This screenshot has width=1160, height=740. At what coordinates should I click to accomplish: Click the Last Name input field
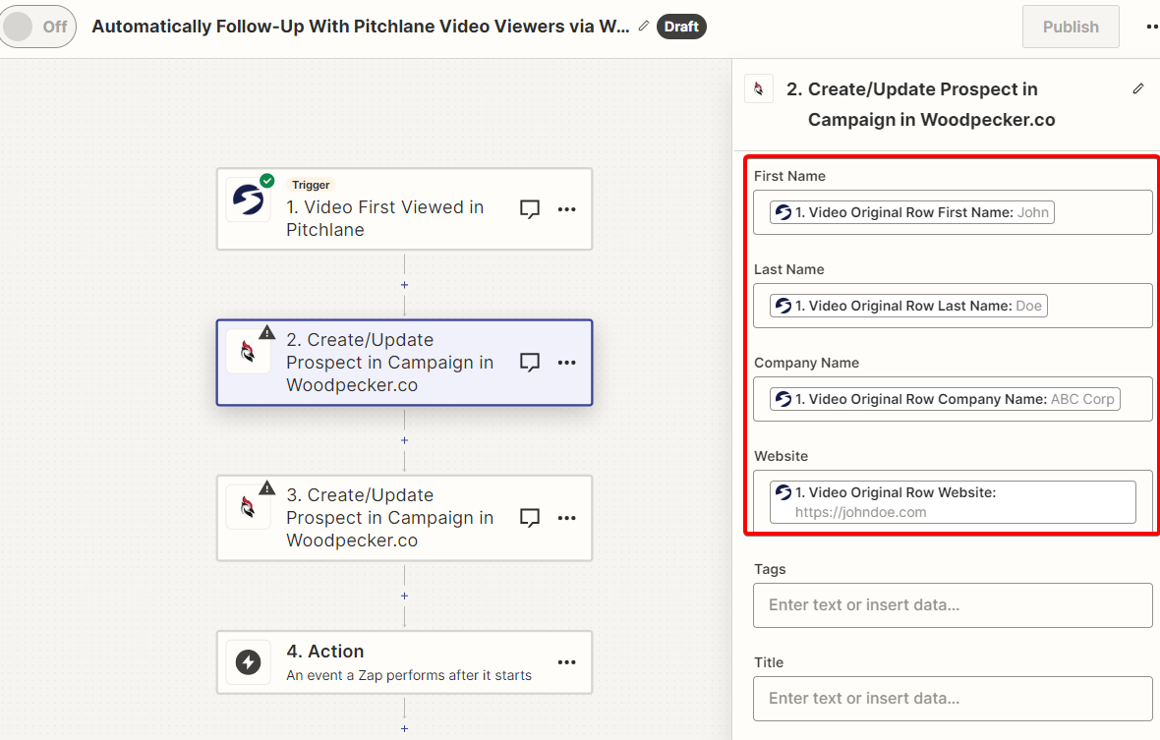953,306
